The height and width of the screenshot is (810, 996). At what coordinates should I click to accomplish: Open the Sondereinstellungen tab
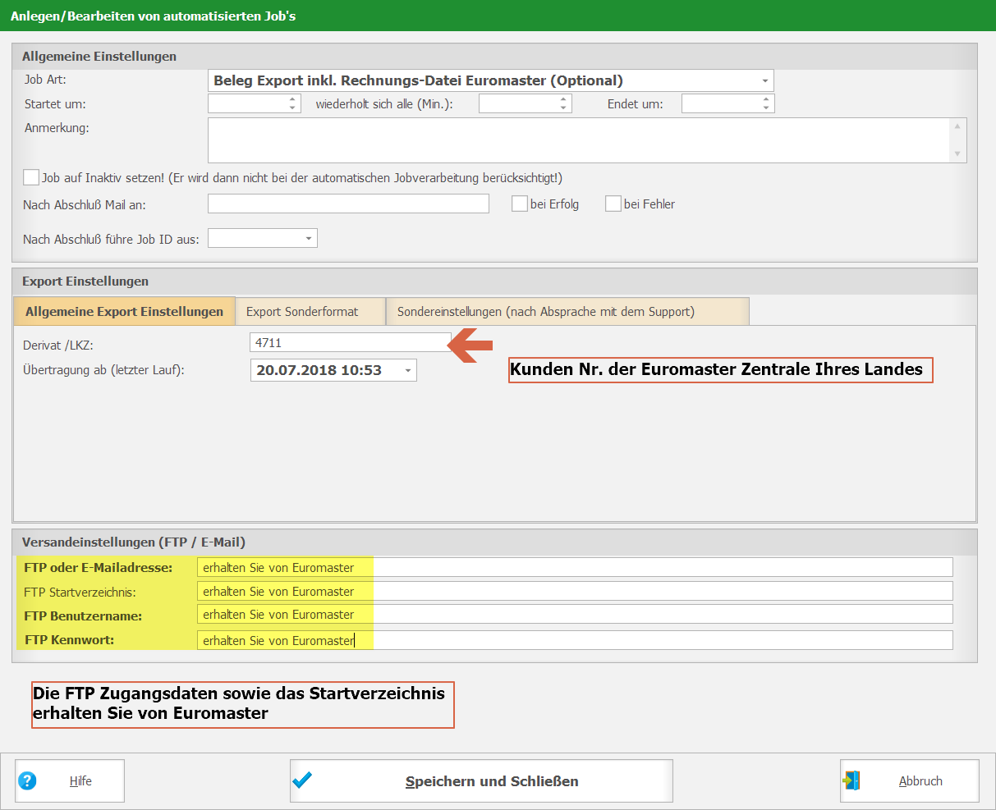click(x=567, y=311)
